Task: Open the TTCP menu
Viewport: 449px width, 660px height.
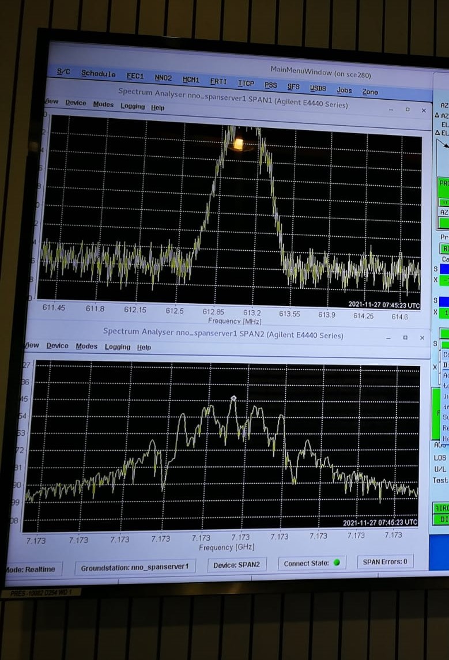Action: (x=246, y=84)
